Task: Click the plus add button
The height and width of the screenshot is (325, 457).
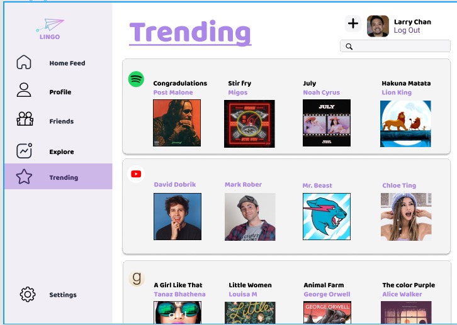Action: click(353, 23)
